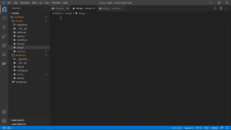The image size is (231, 130).
Task: Close the urls.py europe tab
Action: click(94, 8)
